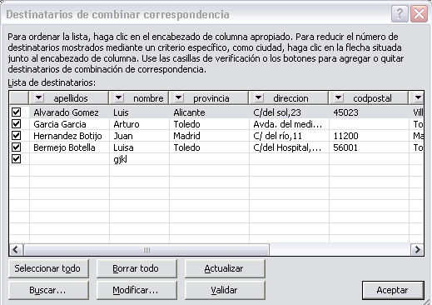Uncheck the Garcia Garcia recipient checkbox

pos(17,124)
